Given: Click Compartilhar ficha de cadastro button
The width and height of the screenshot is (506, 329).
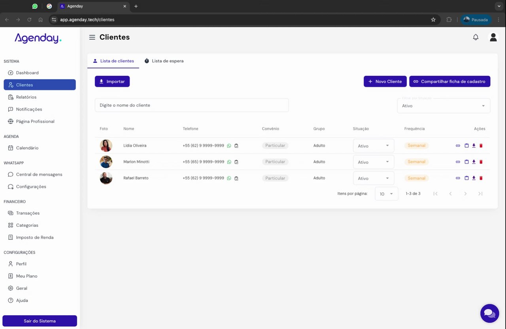Looking at the screenshot, I should point(450,81).
